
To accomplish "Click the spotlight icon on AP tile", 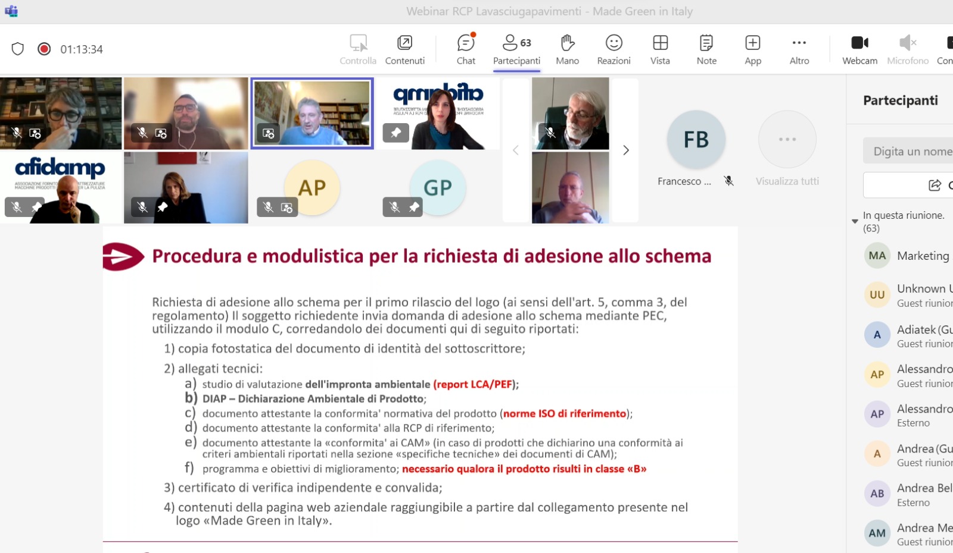I will click(x=287, y=208).
